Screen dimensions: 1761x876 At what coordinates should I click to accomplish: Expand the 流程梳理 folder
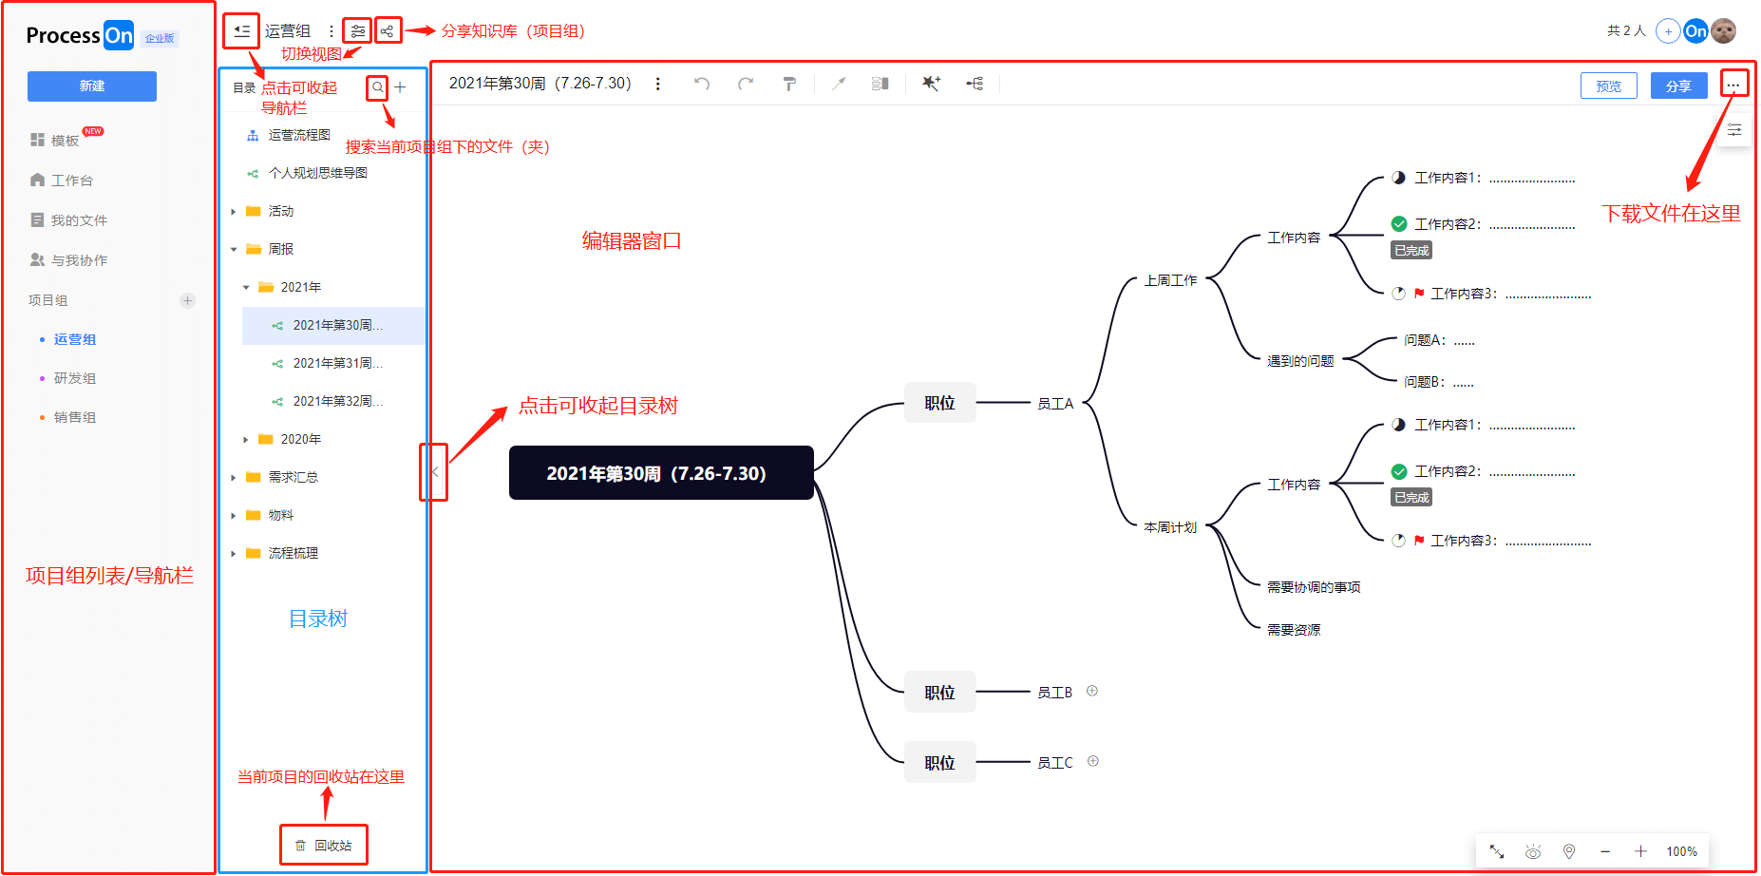[x=234, y=554]
